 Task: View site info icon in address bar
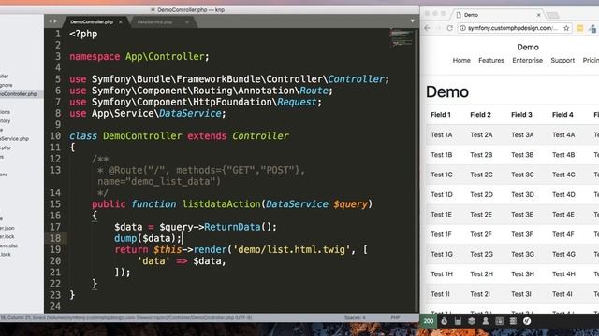click(462, 28)
